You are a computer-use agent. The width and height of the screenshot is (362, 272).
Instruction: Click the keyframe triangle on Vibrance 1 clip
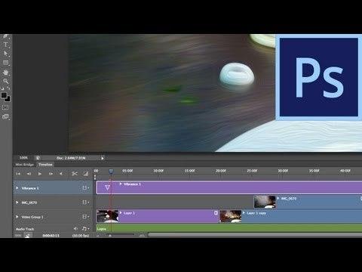107,187
